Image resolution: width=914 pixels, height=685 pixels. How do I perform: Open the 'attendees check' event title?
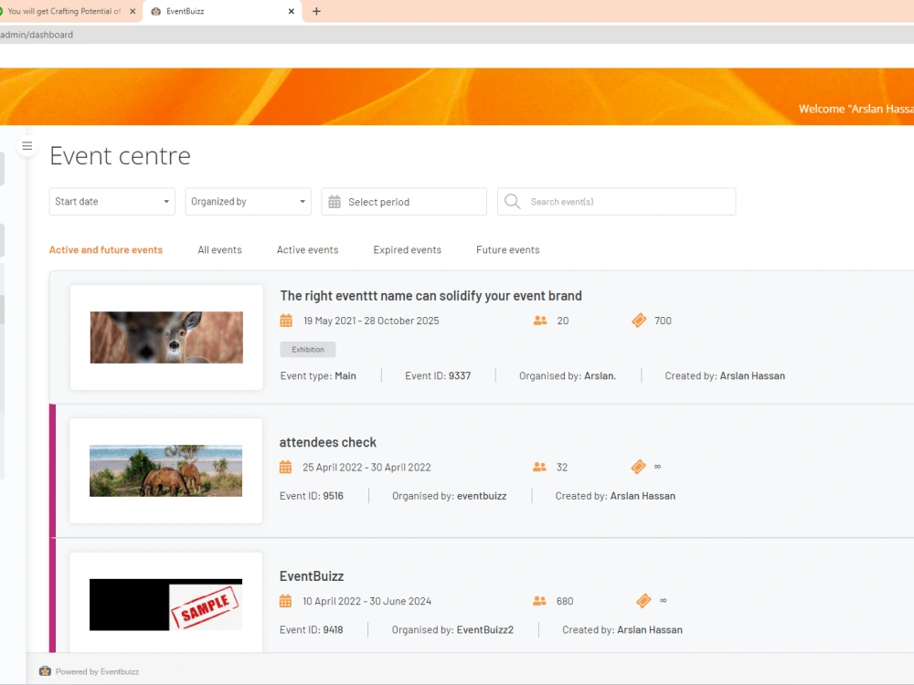[327, 443]
